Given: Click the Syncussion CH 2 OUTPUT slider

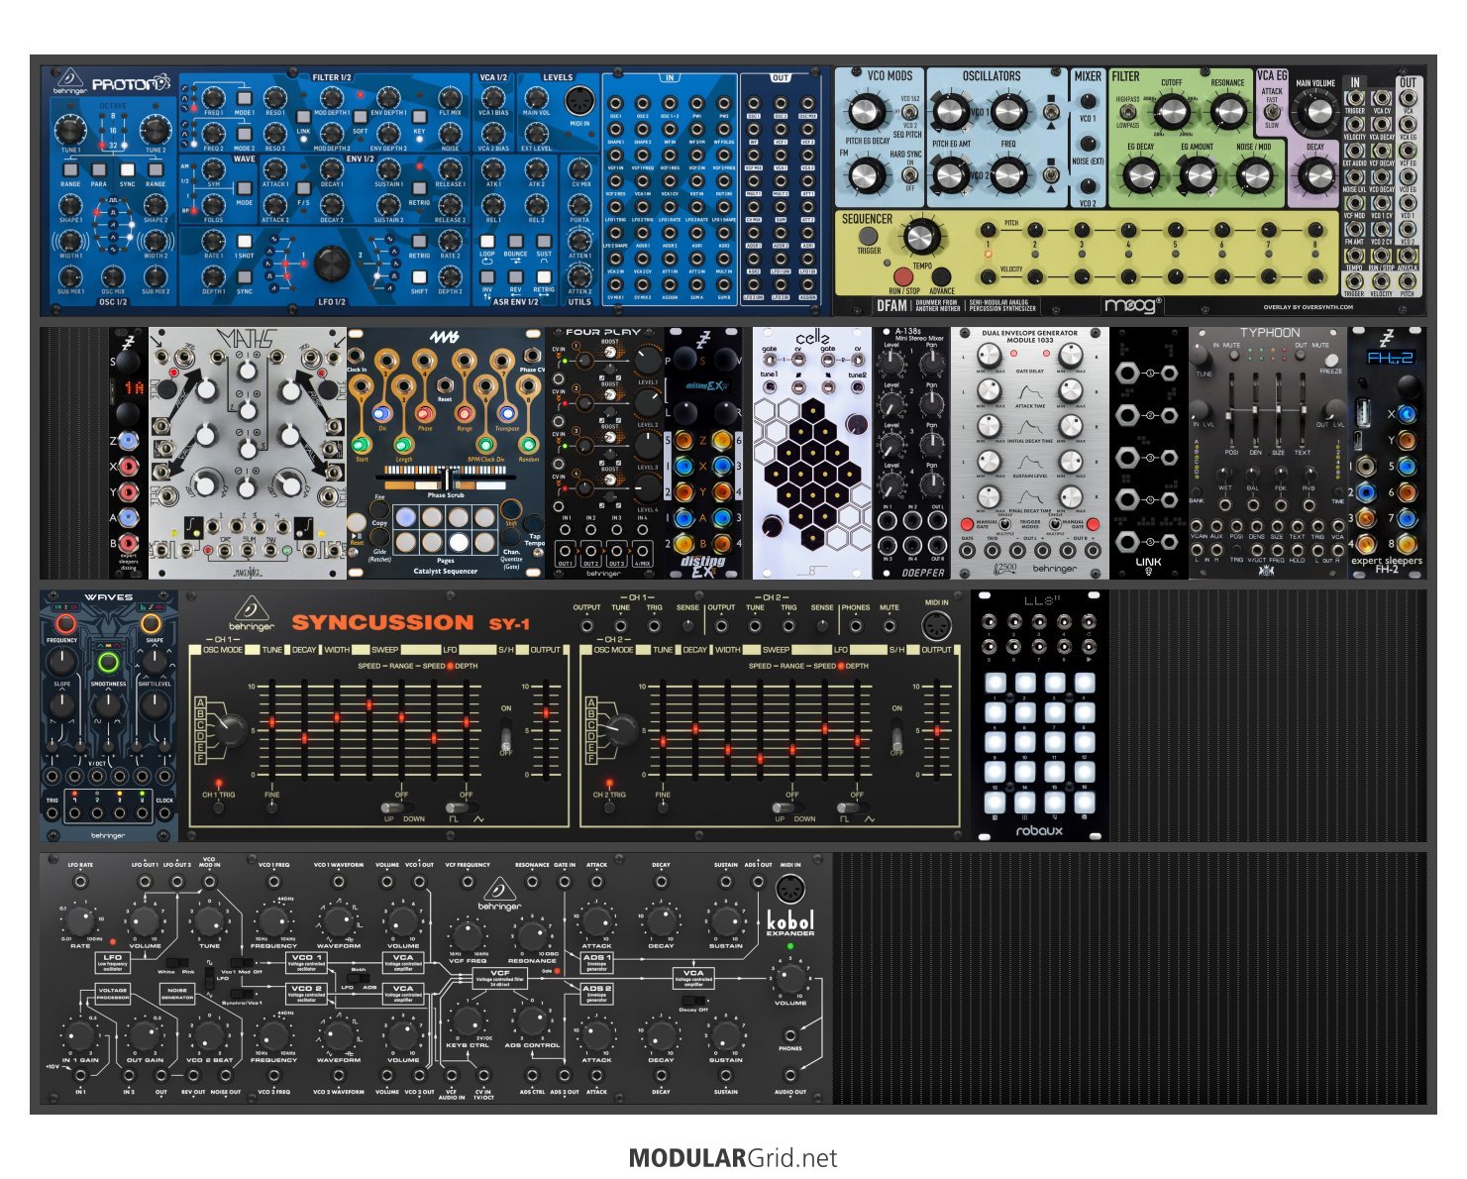Looking at the screenshot, I should coord(936,729).
